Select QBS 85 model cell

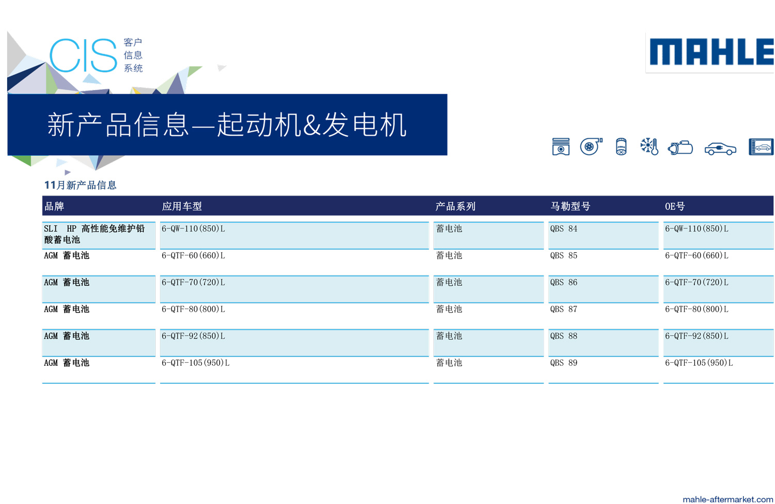pos(603,262)
